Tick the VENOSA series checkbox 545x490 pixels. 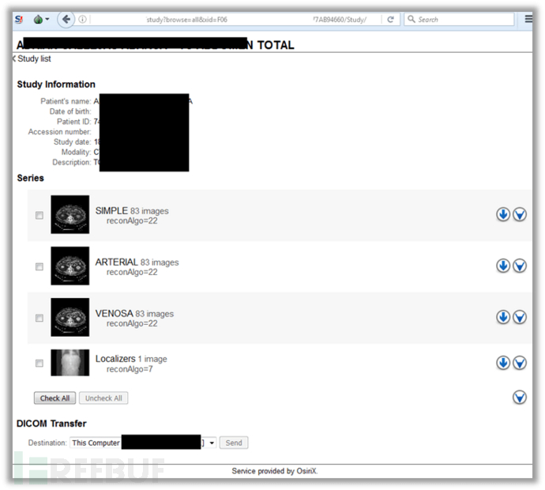click(39, 318)
